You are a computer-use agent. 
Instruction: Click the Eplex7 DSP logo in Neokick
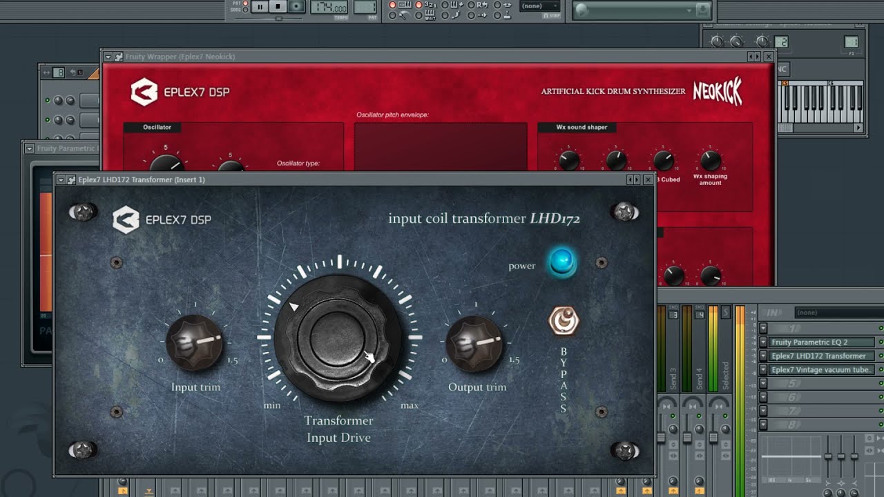pos(180,92)
